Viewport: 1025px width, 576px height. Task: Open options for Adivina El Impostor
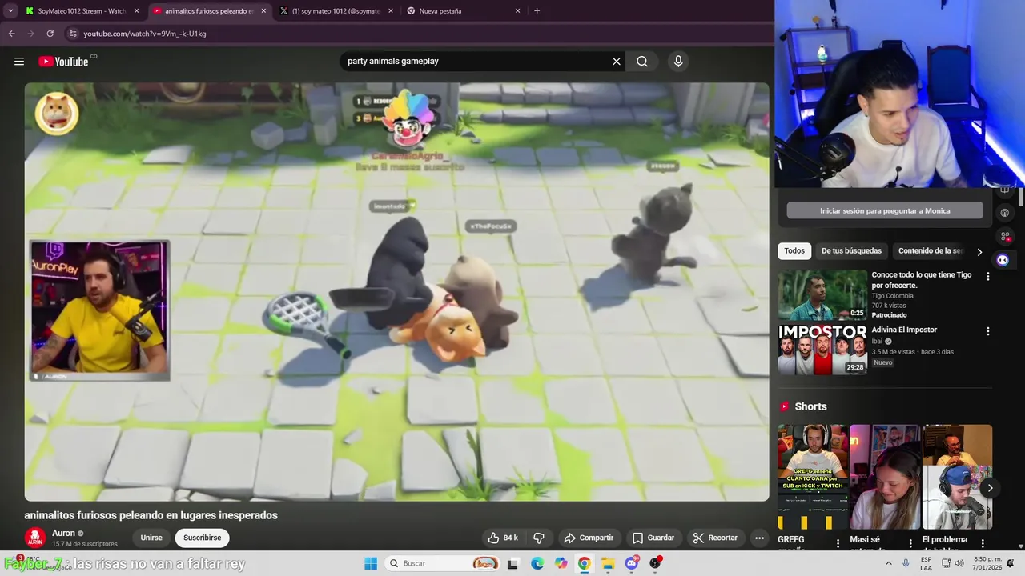coord(988,331)
